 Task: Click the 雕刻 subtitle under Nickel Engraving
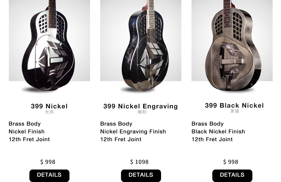tap(142, 112)
